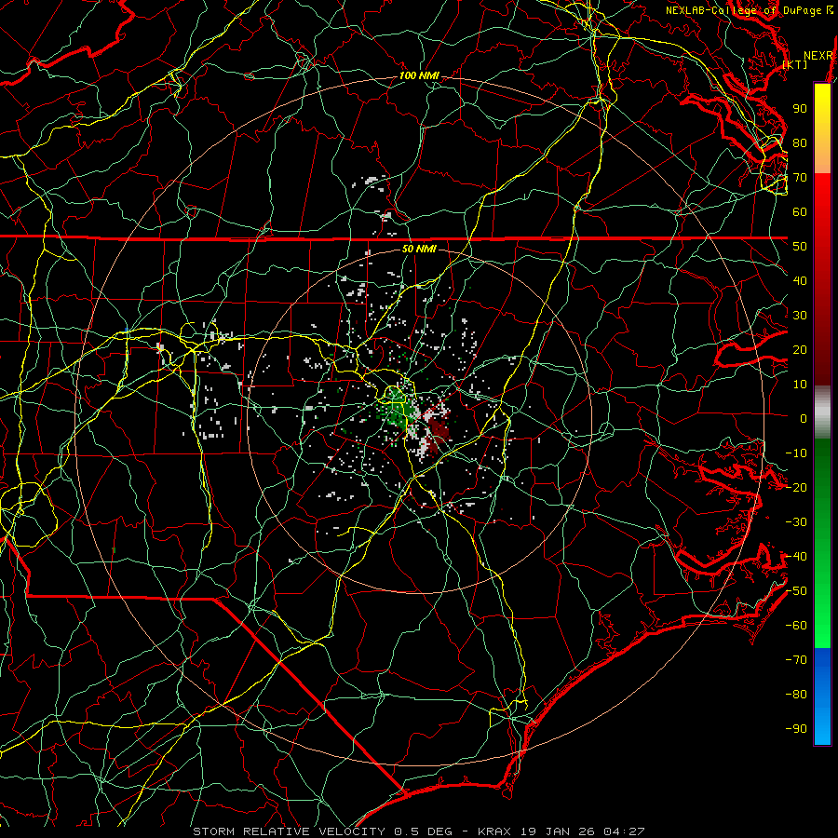Screen dimensions: 838x838
Task: Pick the gray zero-velocity color bar segment
Action: tap(822, 412)
